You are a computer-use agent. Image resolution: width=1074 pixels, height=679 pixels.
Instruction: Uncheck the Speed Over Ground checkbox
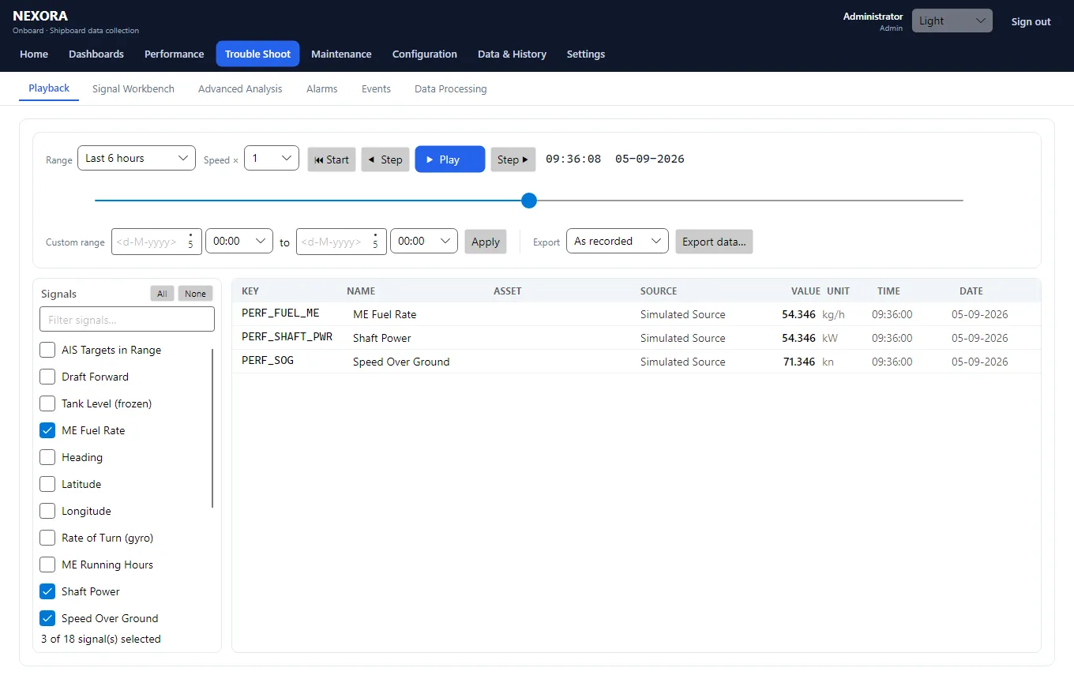(x=47, y=618)
